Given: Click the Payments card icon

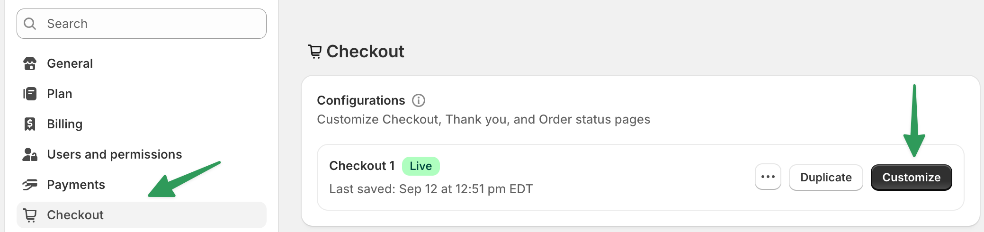Looking at the screenshot, I should (30, 185).
